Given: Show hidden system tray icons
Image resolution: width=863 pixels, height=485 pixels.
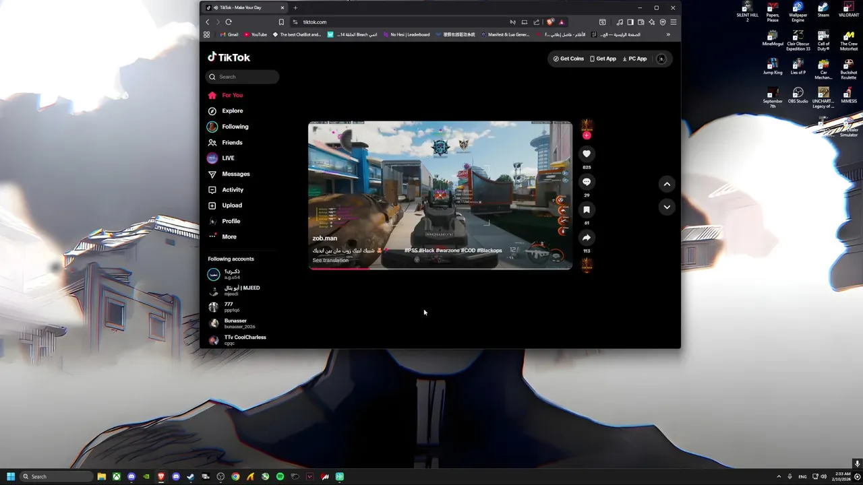Looking at the screenshot, I should tap(779, 476).
